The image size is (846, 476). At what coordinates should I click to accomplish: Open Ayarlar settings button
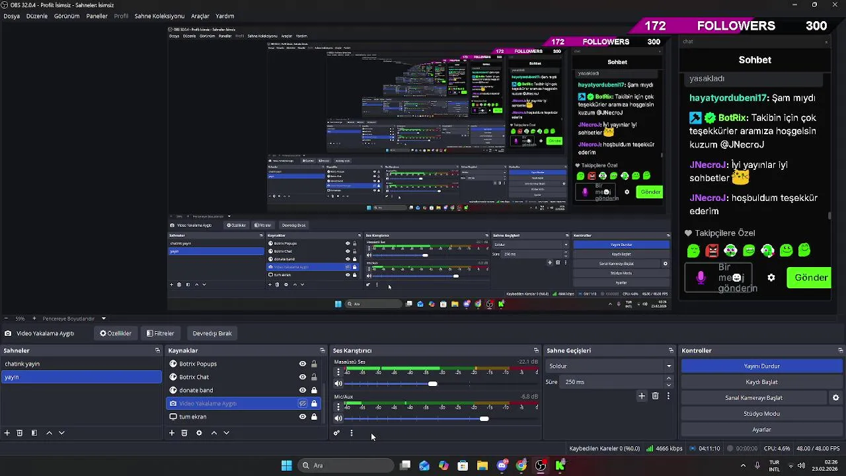761,430
